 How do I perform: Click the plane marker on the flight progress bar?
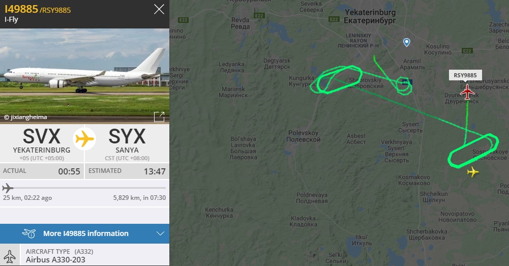pos(8,188)
